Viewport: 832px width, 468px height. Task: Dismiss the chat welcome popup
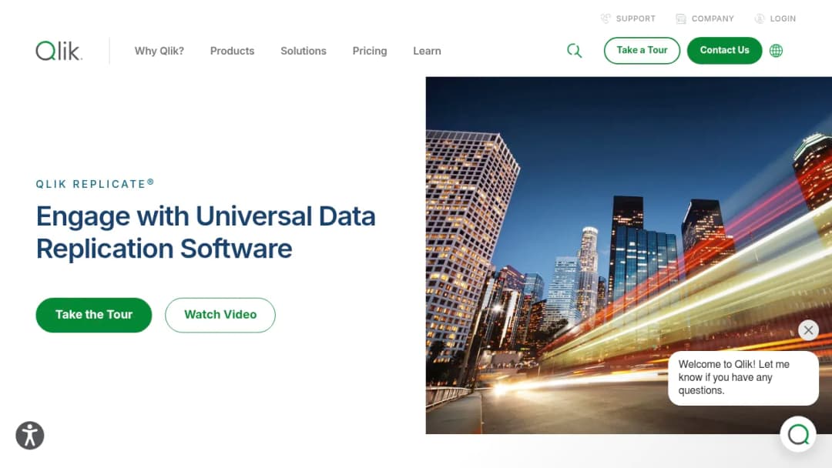coord(808,330)
